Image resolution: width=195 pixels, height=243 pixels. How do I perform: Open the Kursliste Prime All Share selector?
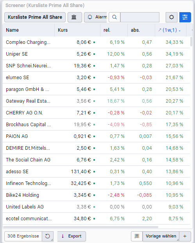pos(35,17)
